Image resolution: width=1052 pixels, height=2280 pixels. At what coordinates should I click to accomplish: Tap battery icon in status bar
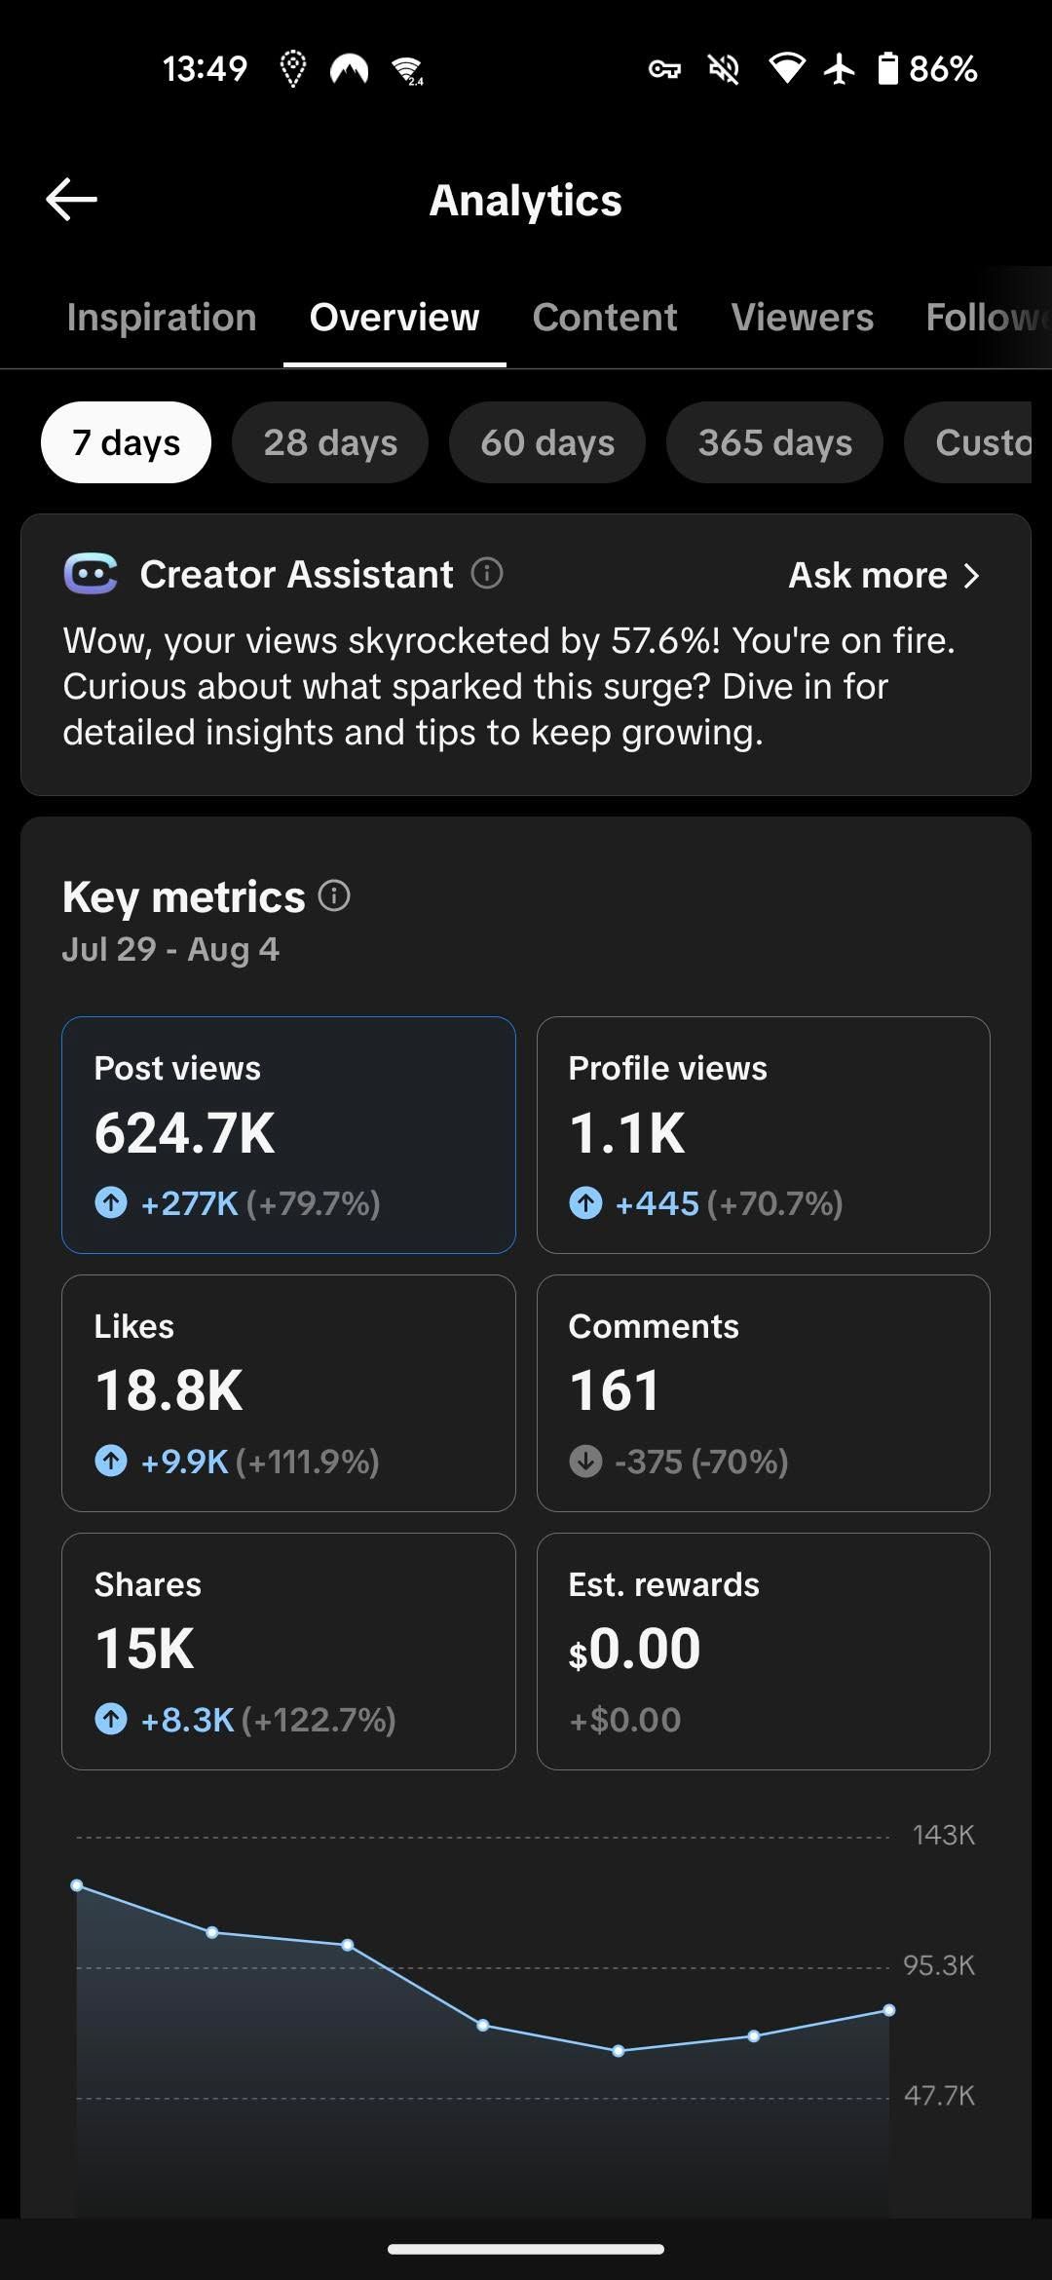pyautogui.click(x=887, y=68)
